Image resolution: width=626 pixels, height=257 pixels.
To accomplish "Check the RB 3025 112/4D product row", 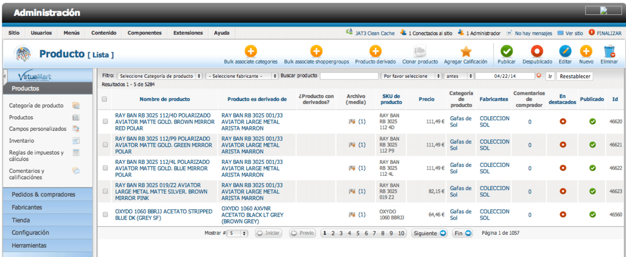I will click(x=105, y=122).
